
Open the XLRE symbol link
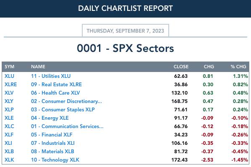pyautogui.click(x=11, y=84)
